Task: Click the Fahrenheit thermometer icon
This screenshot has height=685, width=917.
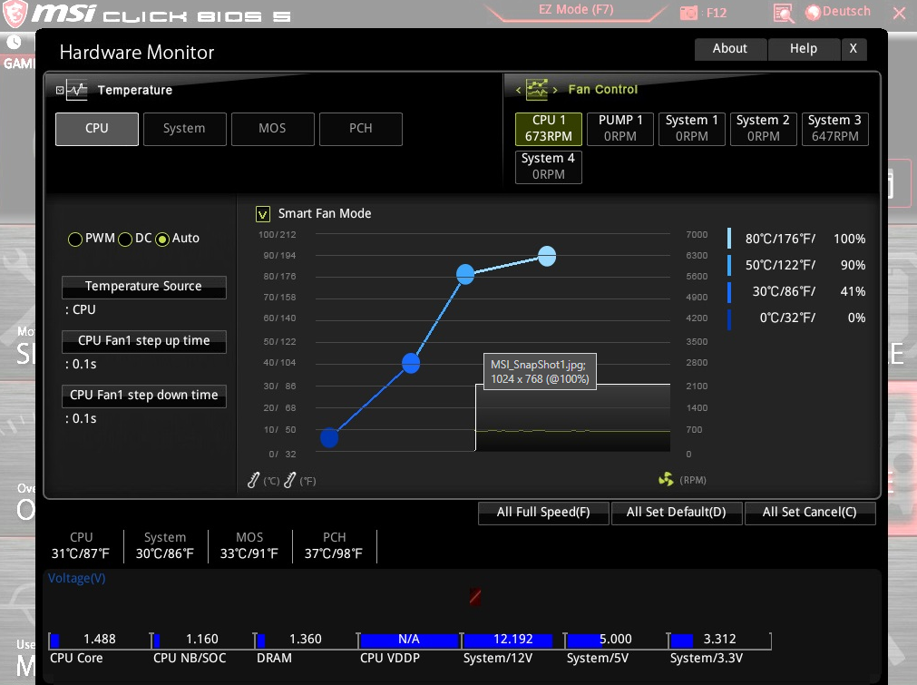Action: (289, 480)
